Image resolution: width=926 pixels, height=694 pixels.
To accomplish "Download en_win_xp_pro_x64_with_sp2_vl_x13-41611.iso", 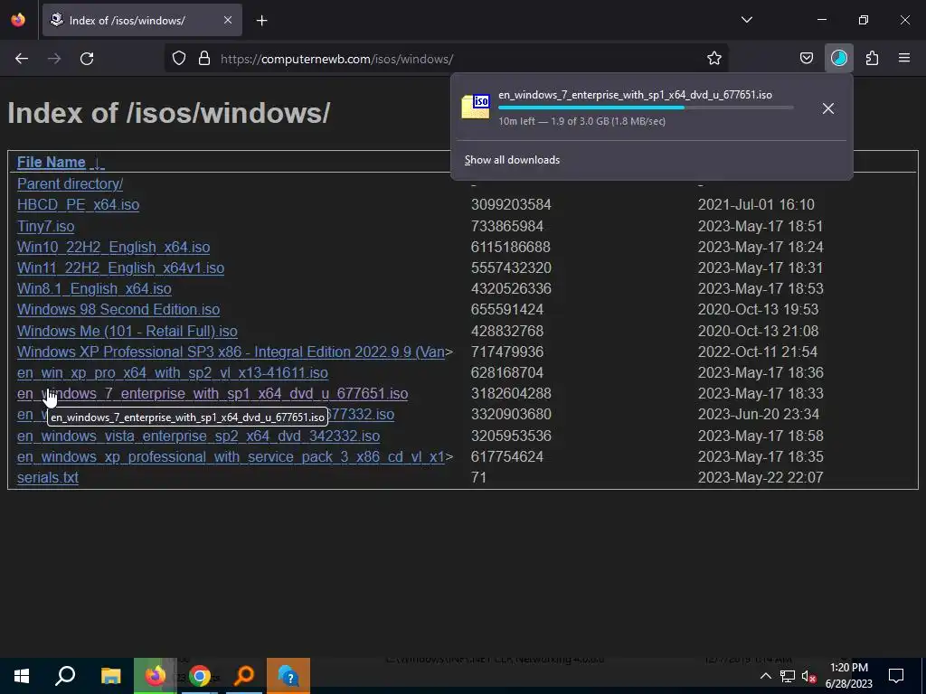I will coord(173,373).
